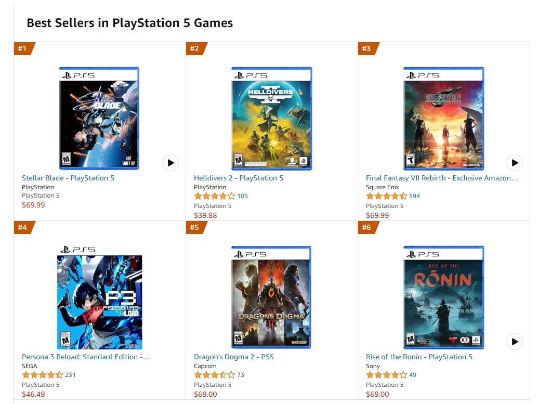The width and height of the screenshot is (539, 404).
Task: View Helldivers 2 star ratings with 105 reviews
Action: coord(221,197)
